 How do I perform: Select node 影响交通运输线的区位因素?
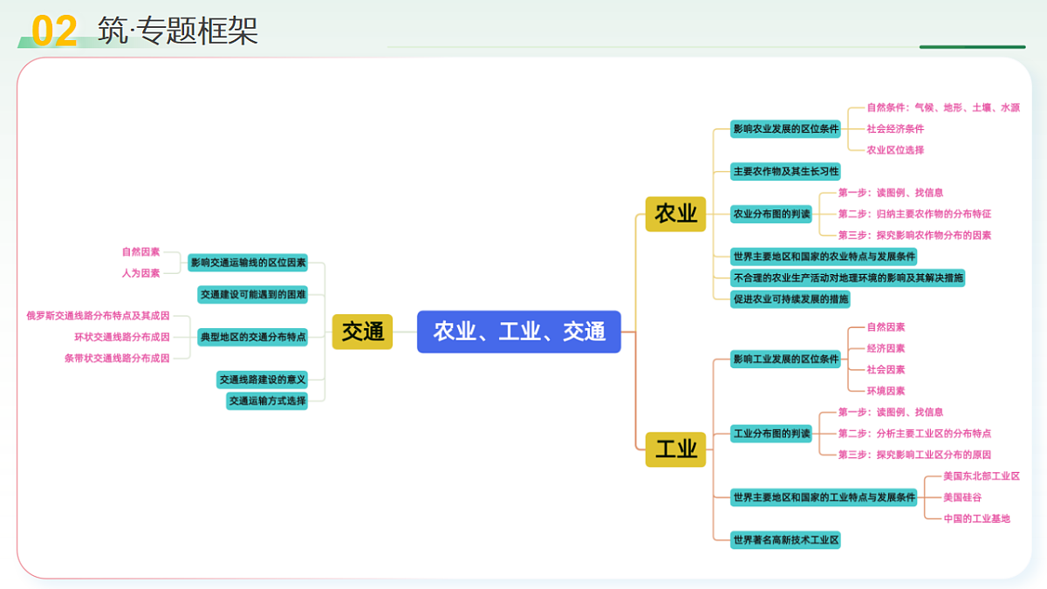(x=248, y=263)
